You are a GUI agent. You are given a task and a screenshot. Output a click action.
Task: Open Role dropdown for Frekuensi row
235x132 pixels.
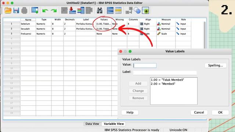click(183, 34)
